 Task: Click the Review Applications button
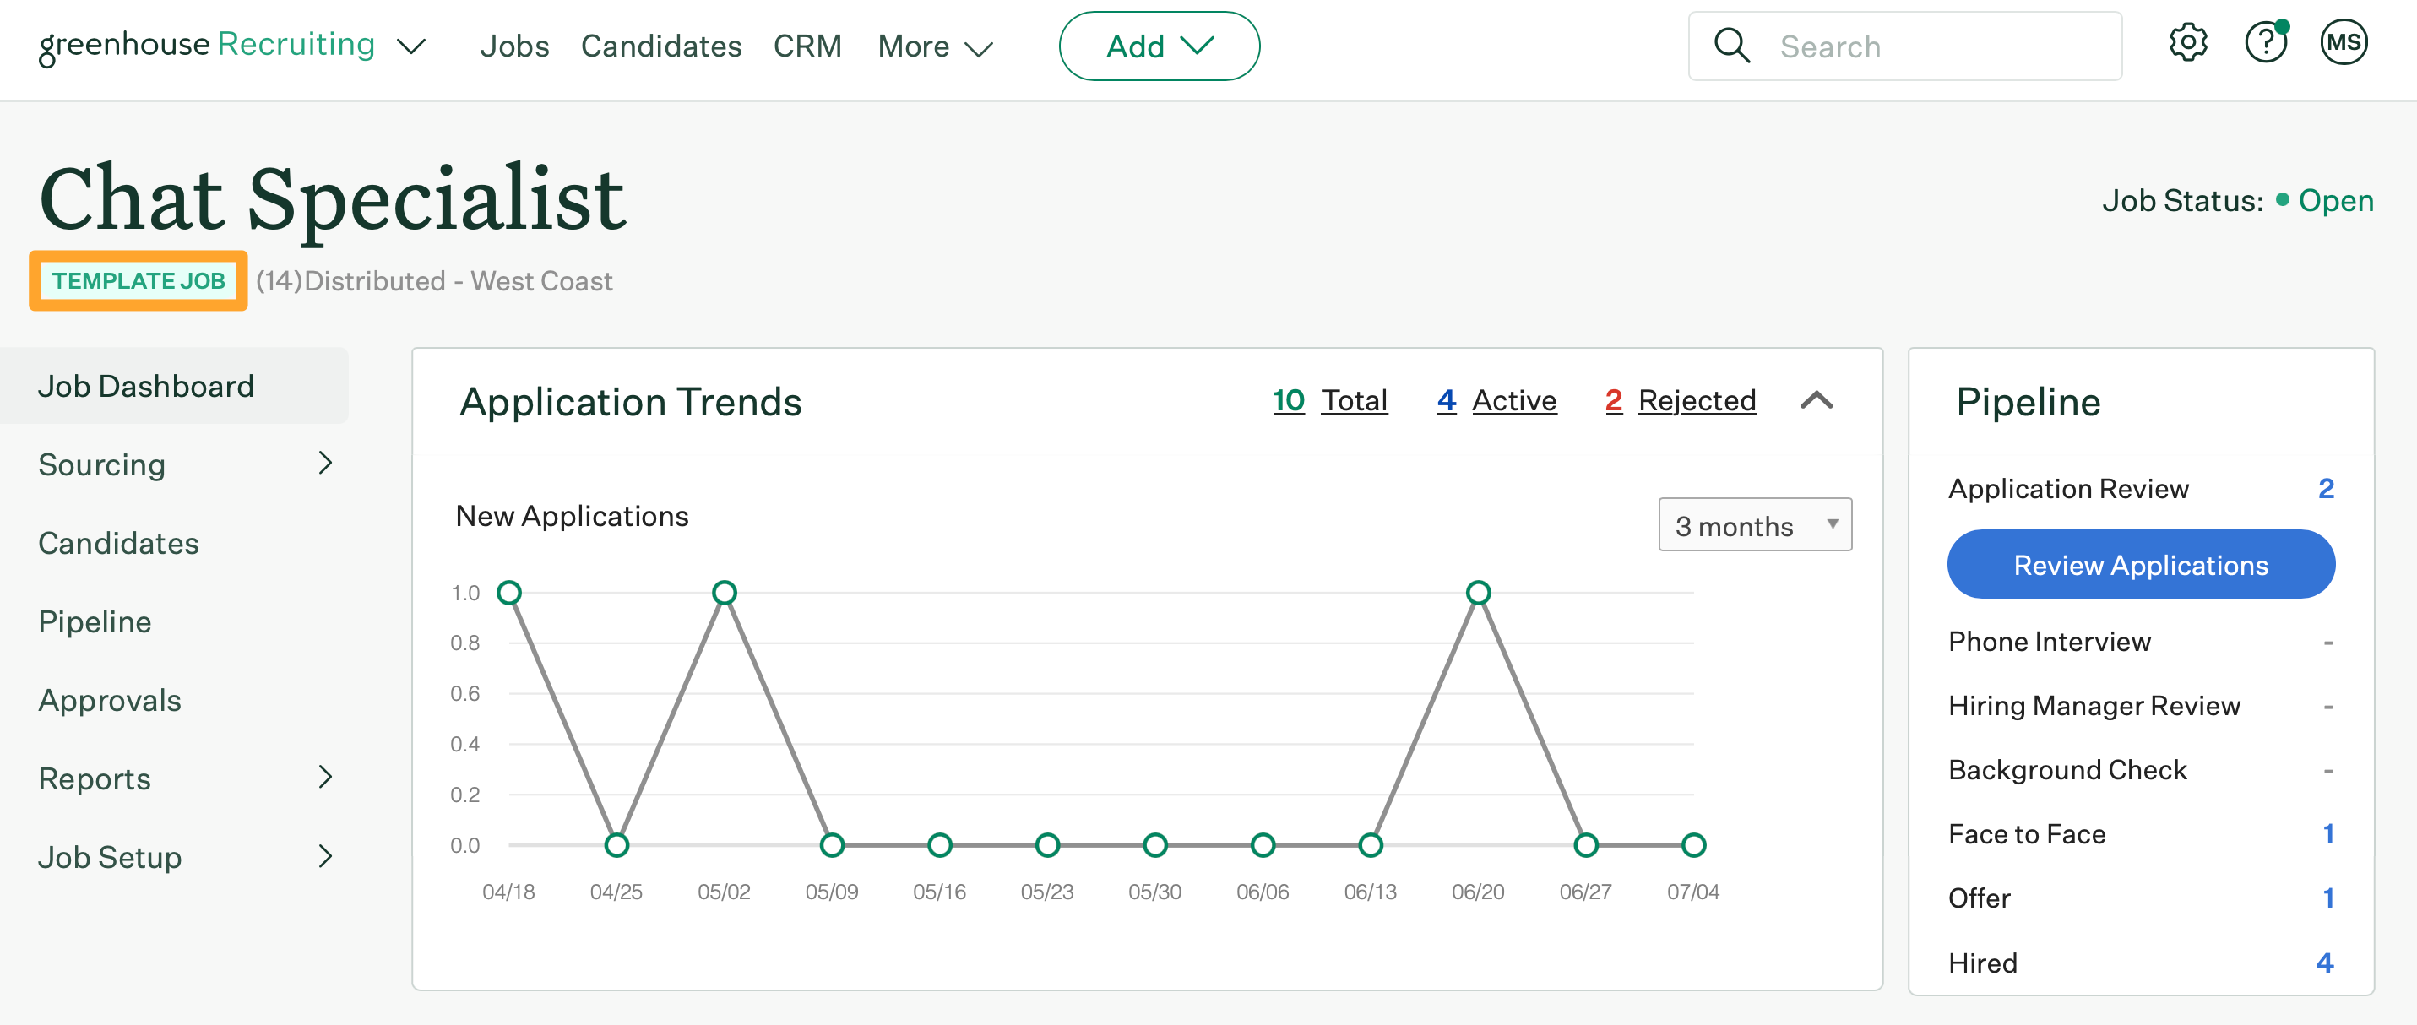click(2140, 566)
